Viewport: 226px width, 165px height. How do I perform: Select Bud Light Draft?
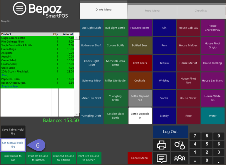click(92, 28)
